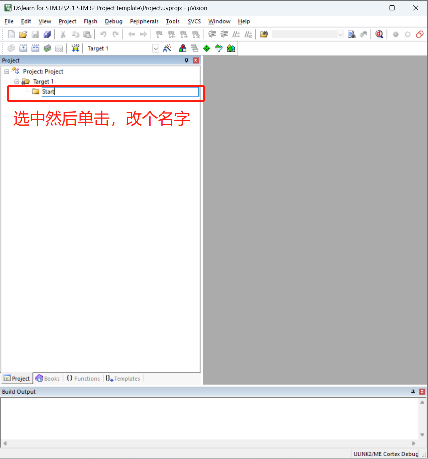Image resolution: width=428 pixels, height=459 pixels.
Task: Click the Redo arrow icon
Action: (x=115, y=34)
